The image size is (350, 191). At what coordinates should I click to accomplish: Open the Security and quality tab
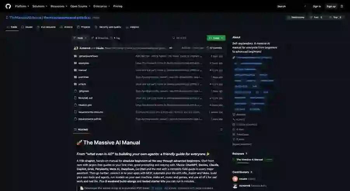[108, 27]
